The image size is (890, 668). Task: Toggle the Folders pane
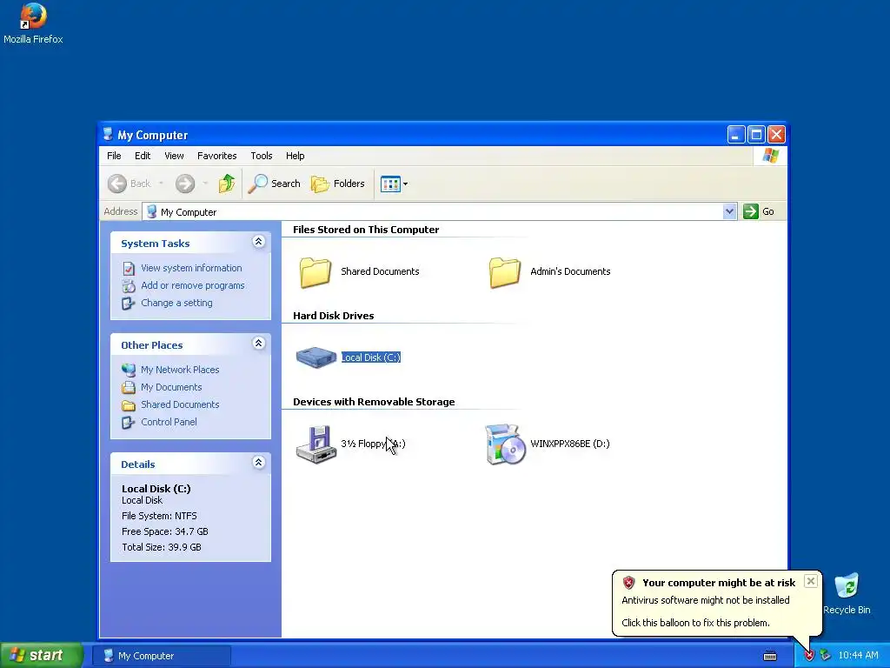click(338, 184)
